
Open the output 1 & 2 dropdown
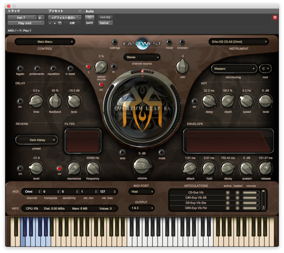[x=141, y=208]
